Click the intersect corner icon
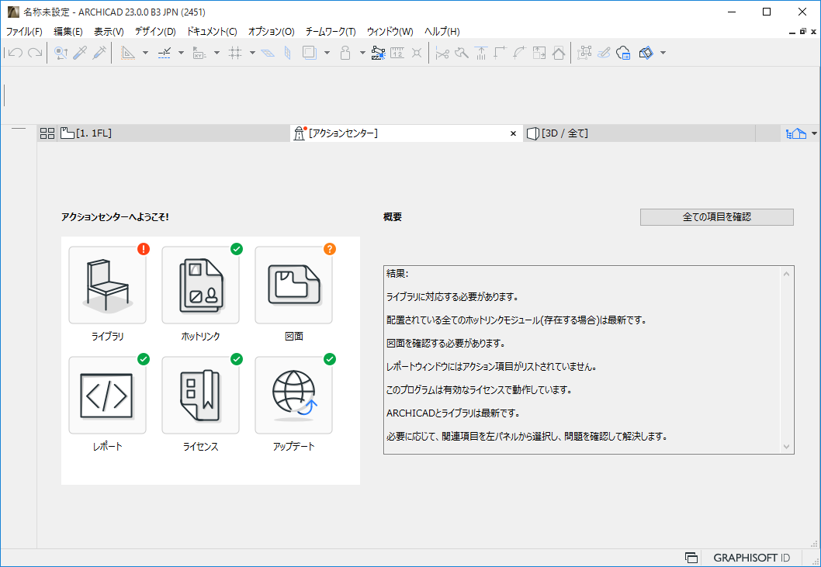 click(x=500, y=53)
